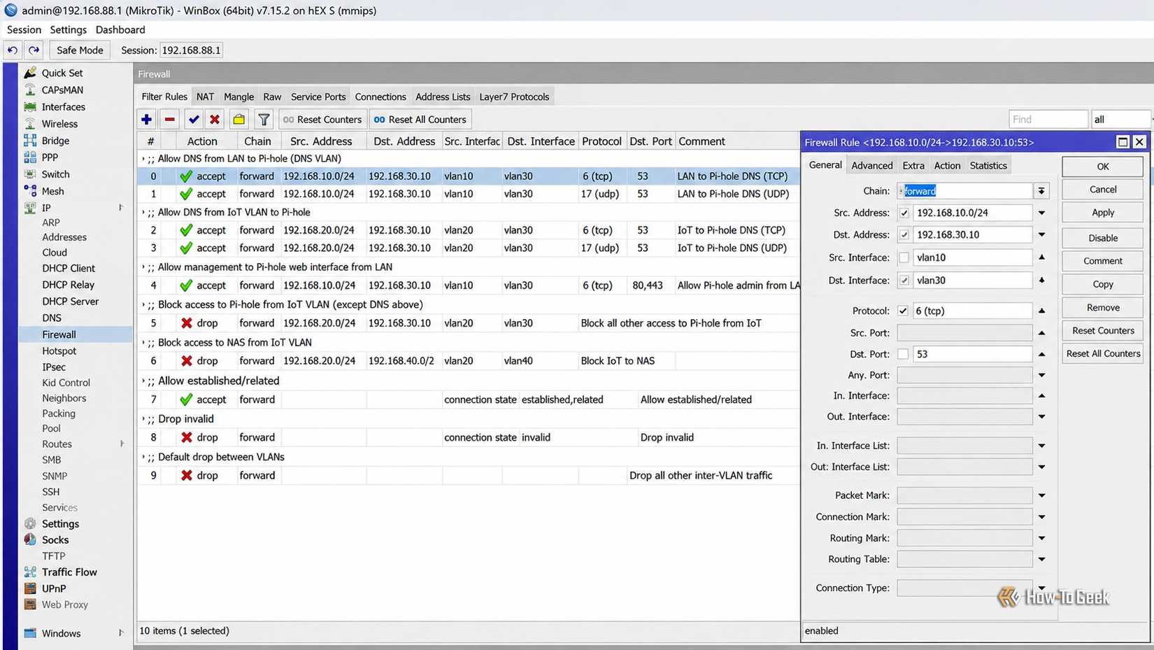1154x650 pixels.
Task: Click the blue checkmark enable rule icon
Action: click(x=194, y=120)
